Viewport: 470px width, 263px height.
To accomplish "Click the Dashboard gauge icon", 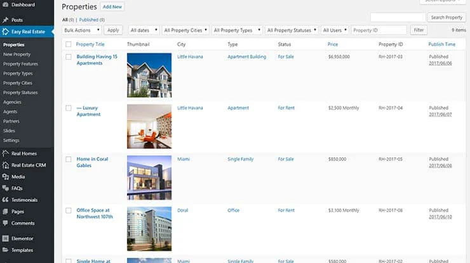I will [5, 4].
